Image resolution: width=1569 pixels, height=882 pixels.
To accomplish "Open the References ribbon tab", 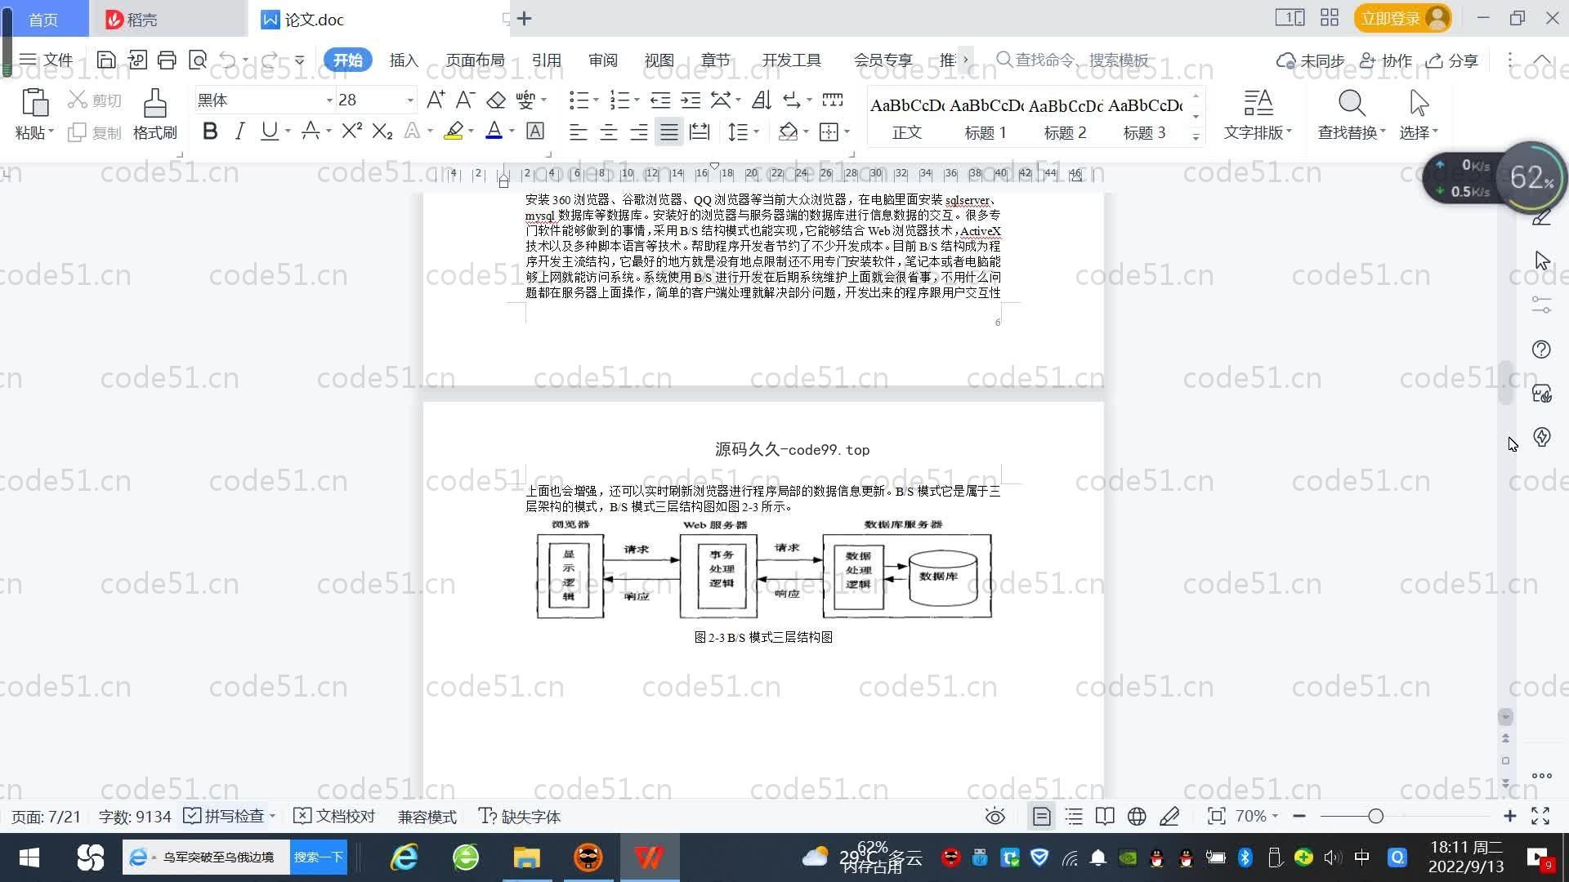I will point(546,60).
